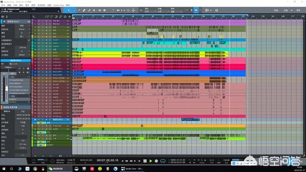Screen dimensions: 306x172
Task: Open the Output Level parameter dropdown
Action: 58,11
